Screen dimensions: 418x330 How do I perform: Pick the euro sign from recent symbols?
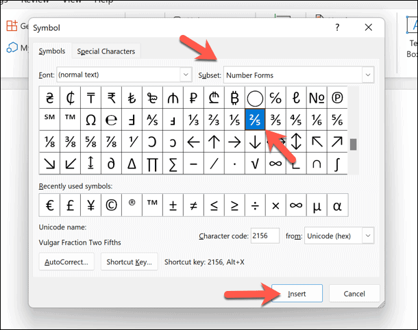pos(49,205)
